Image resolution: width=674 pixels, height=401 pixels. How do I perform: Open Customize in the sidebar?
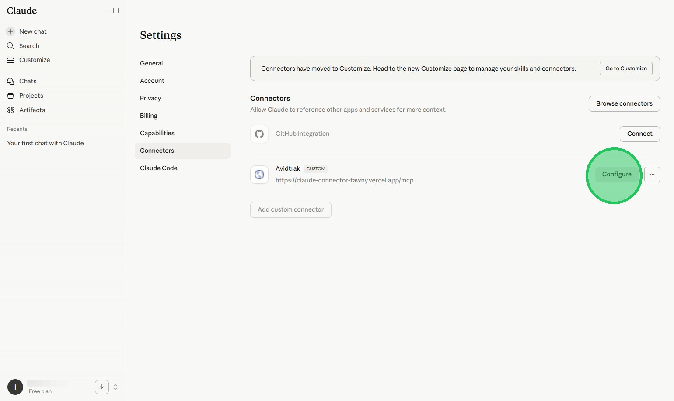tap(35, 60)
